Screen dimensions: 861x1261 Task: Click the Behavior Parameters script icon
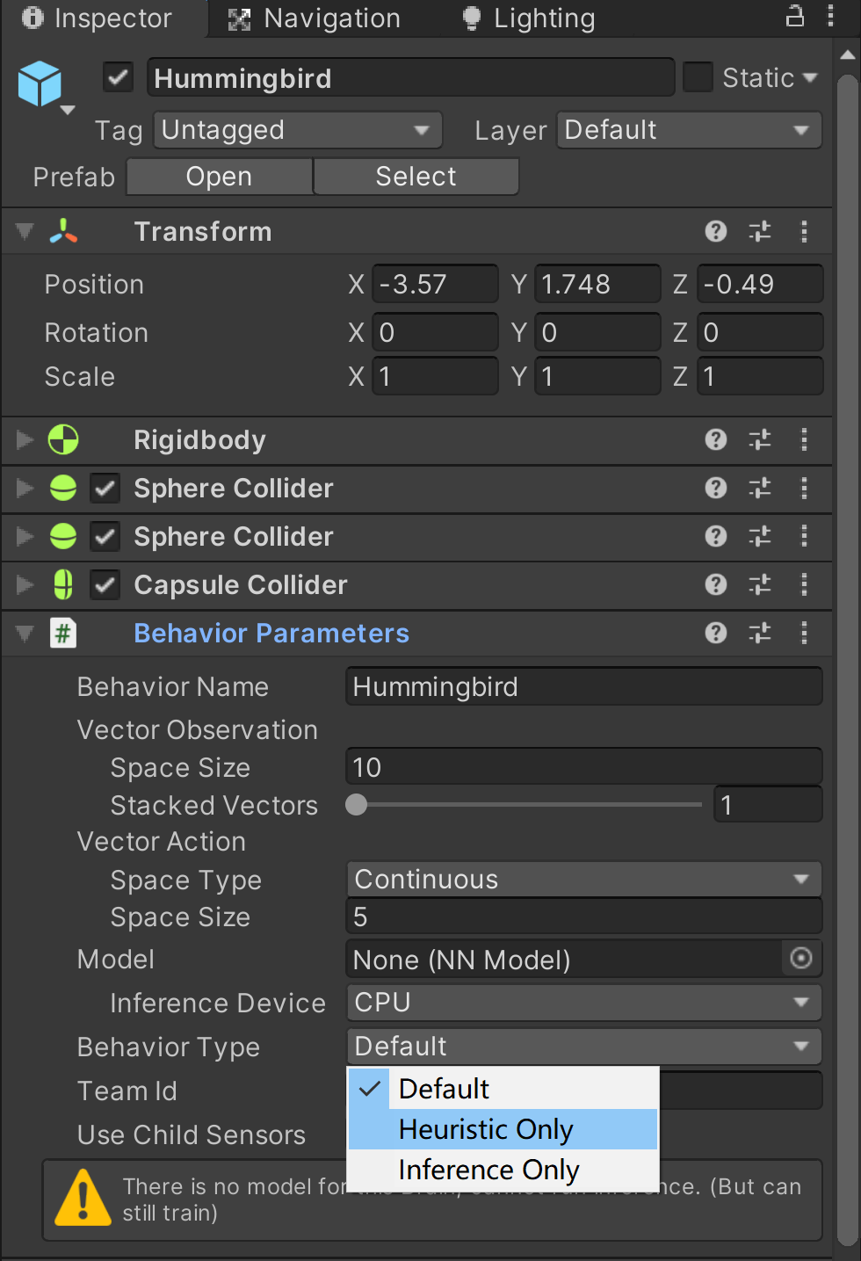pyautogui.click(x=62, y=633)
